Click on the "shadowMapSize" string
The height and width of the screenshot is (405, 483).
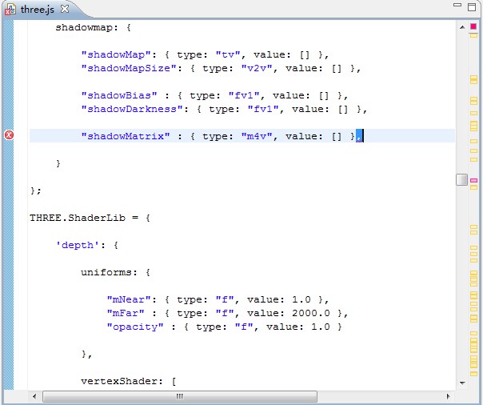coord(129,68)
